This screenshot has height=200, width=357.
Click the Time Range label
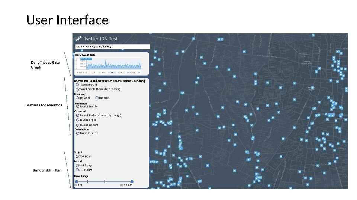[x=81, y=176]
